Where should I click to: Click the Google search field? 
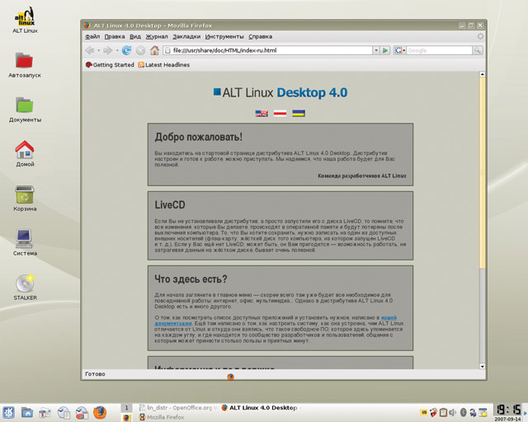pos(439,50)
